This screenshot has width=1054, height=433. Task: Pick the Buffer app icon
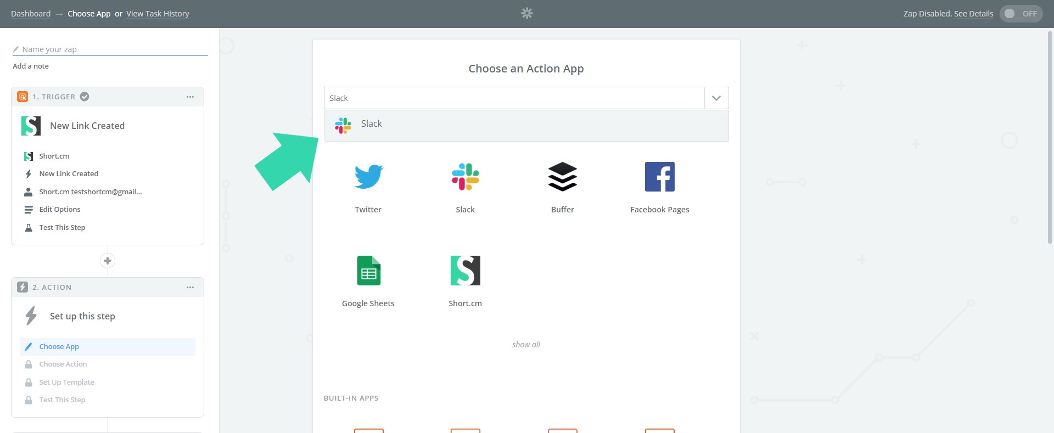563,177
